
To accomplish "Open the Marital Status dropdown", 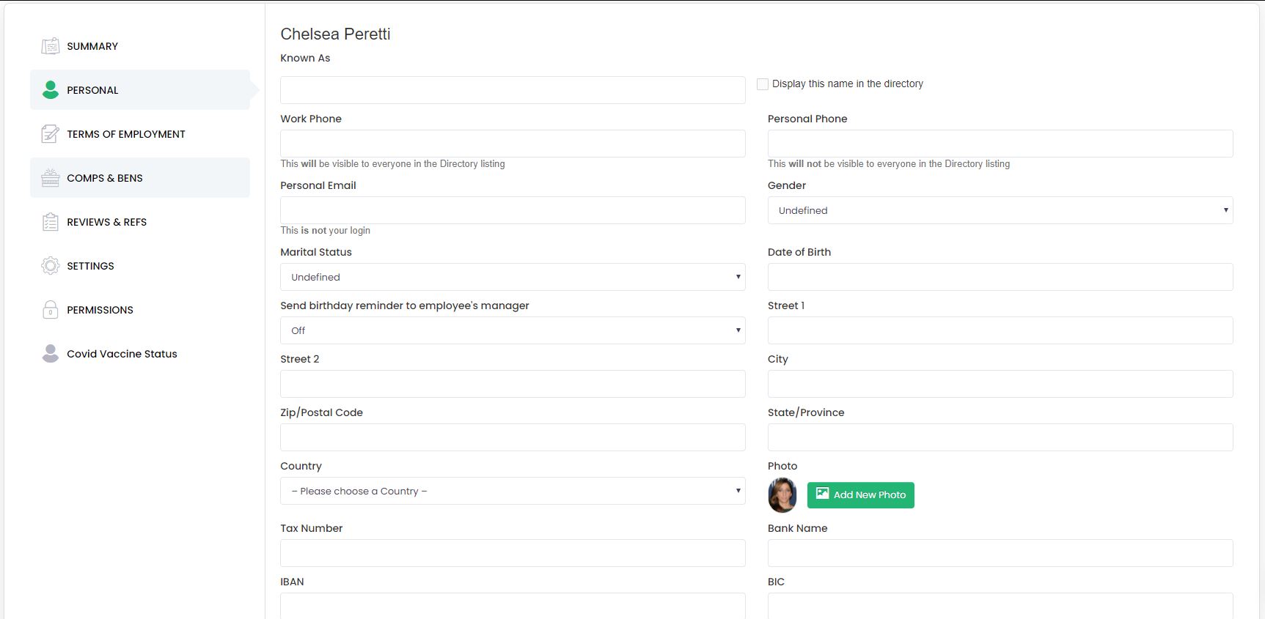I will click(513, 277).
